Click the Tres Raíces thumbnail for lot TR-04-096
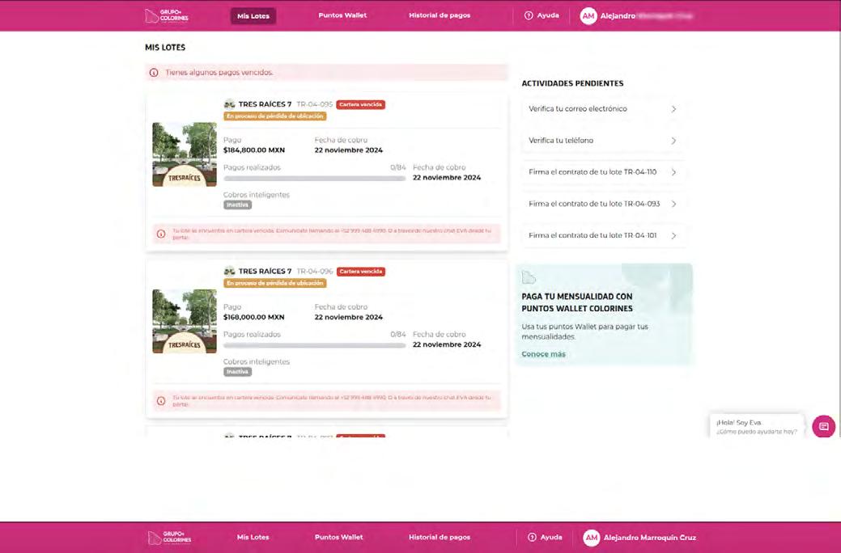 tap(185, 321)
